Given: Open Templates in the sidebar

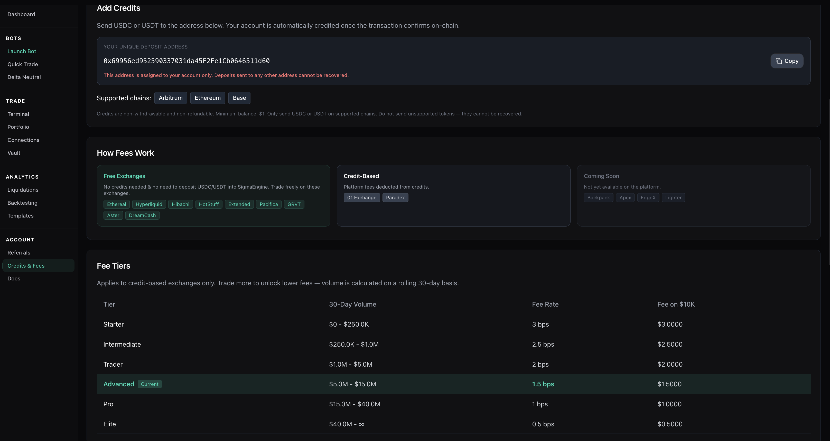Looking at the screenshot, I should point(21,215).
